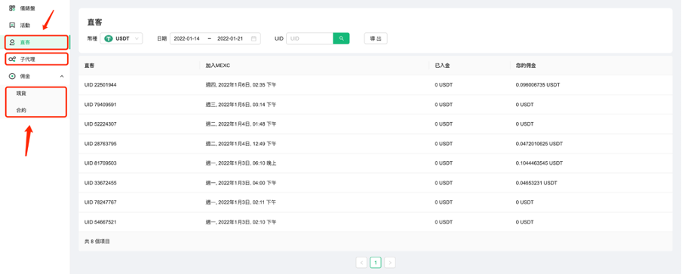The image size is (682, 274).
Task: Select row UID 28763795
Action: pyautogui.click(x=376, y=144)
